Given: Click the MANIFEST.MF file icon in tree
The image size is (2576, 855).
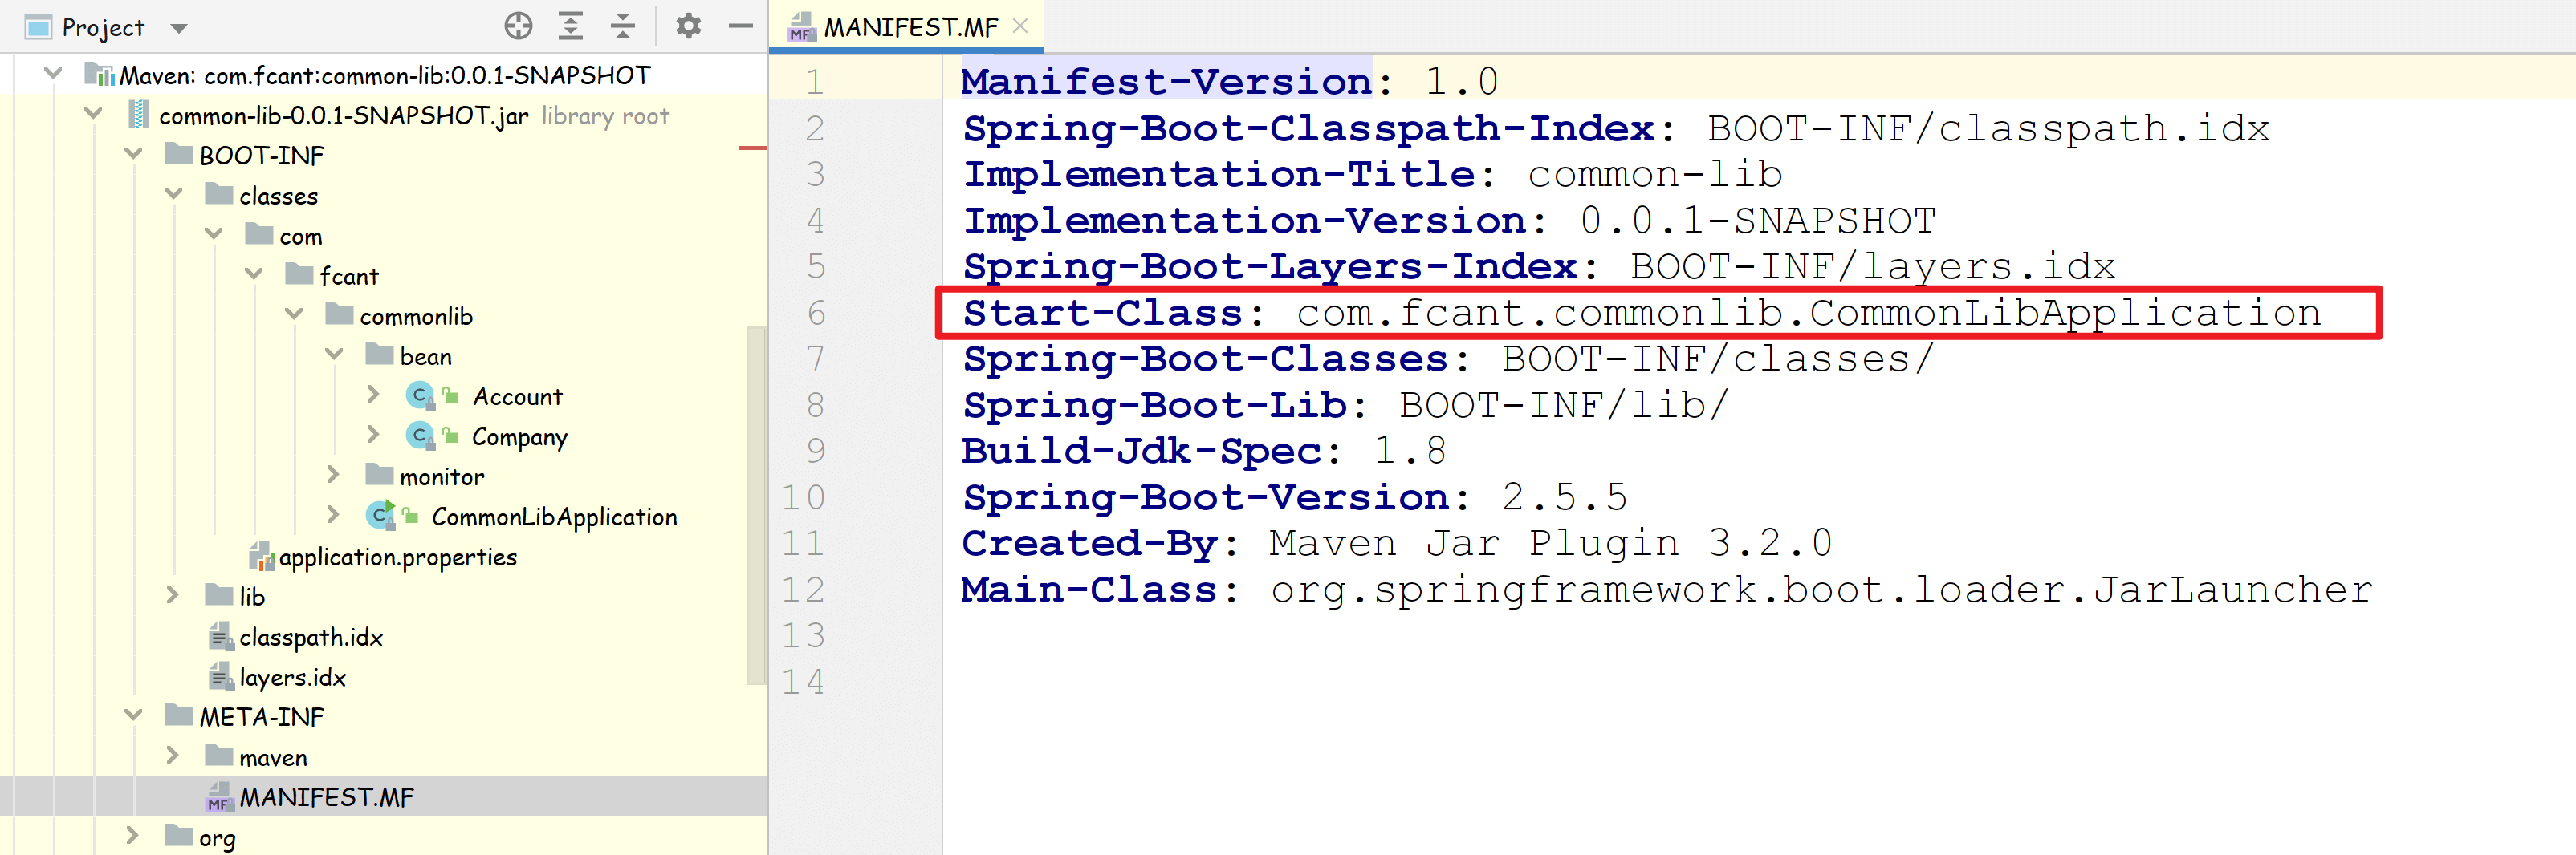Looking at the screenshot, I should (219, 797).
